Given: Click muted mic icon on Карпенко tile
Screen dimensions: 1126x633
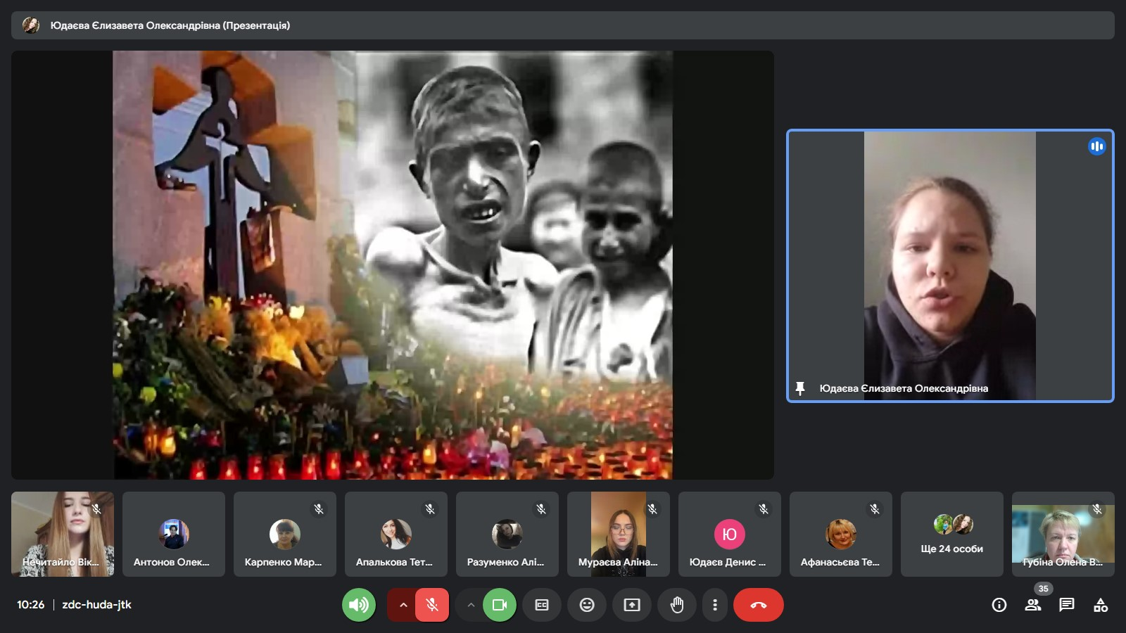Looking at the screenshot, I should (x=319, y=509).
